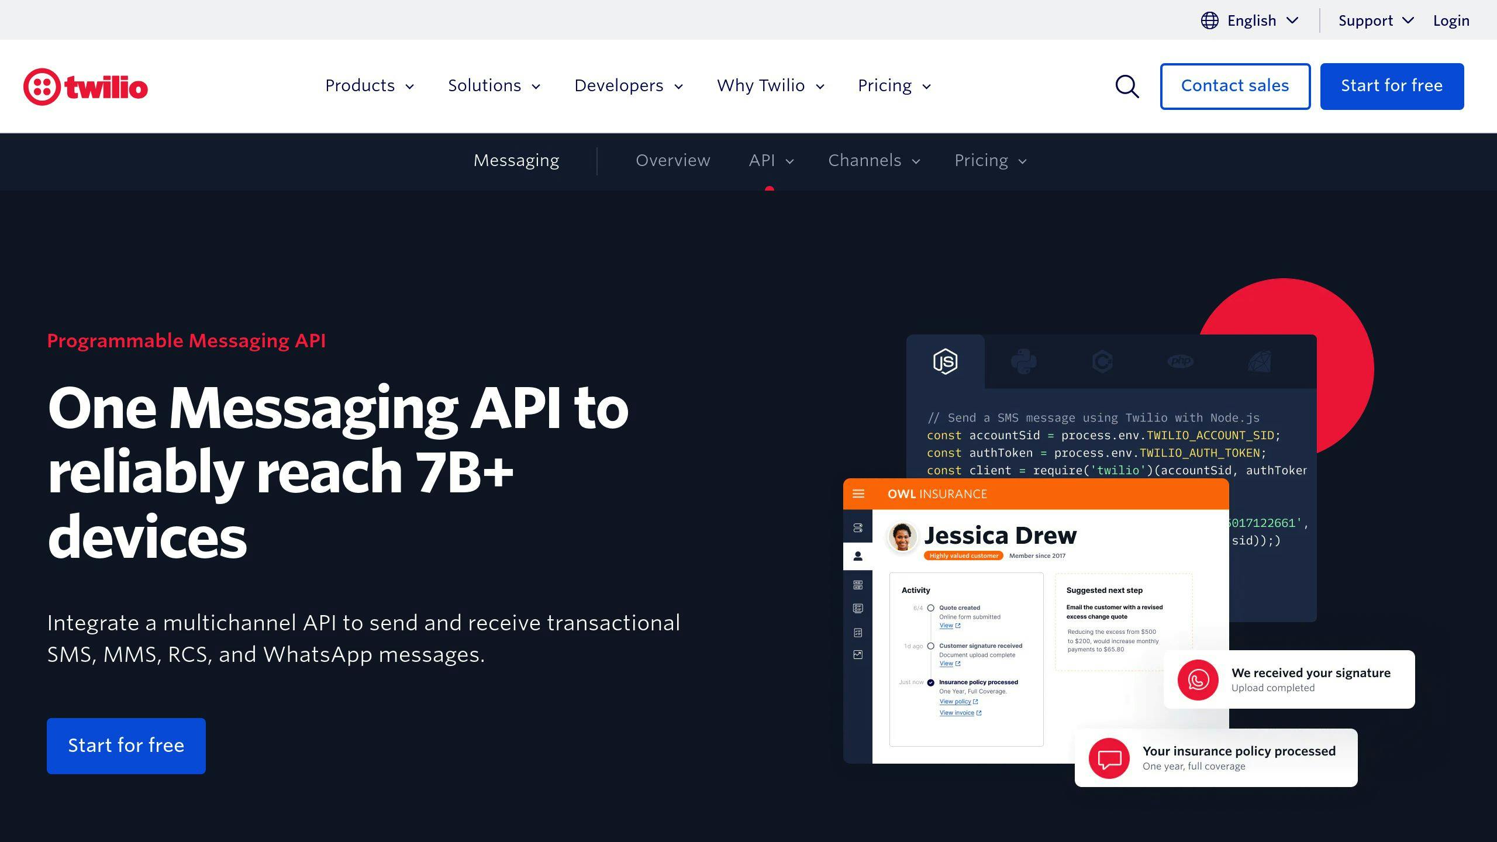Open search using the magnifying glass icon
Image resolution: width=1497 pixels, height=842 pixels.
(x=1126, y=86)
